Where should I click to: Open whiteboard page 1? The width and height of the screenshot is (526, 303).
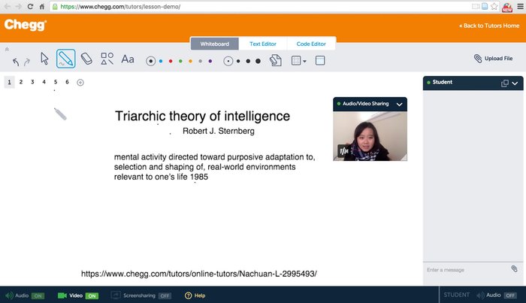(9, 82)
